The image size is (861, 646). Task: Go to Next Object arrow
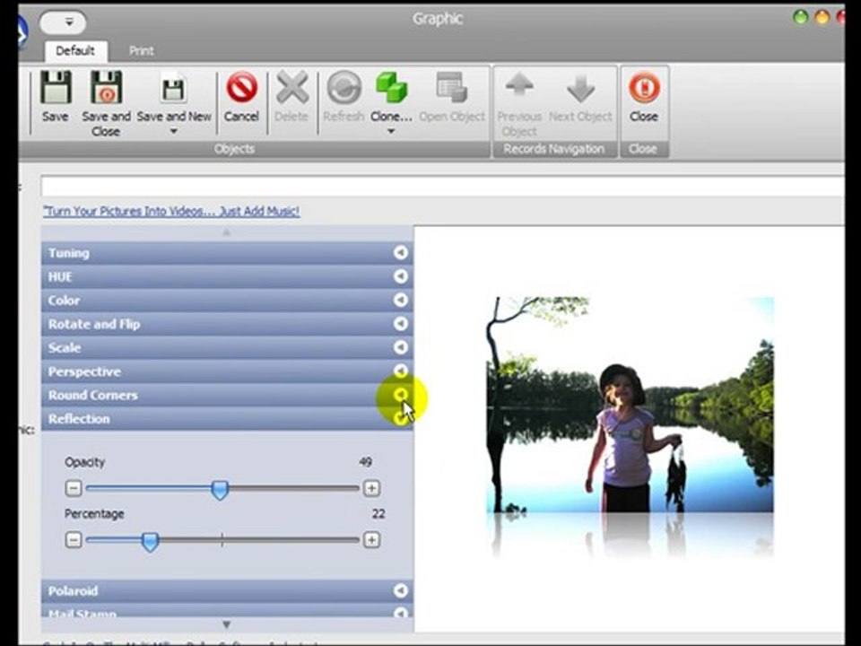click(x=580, y=88)
